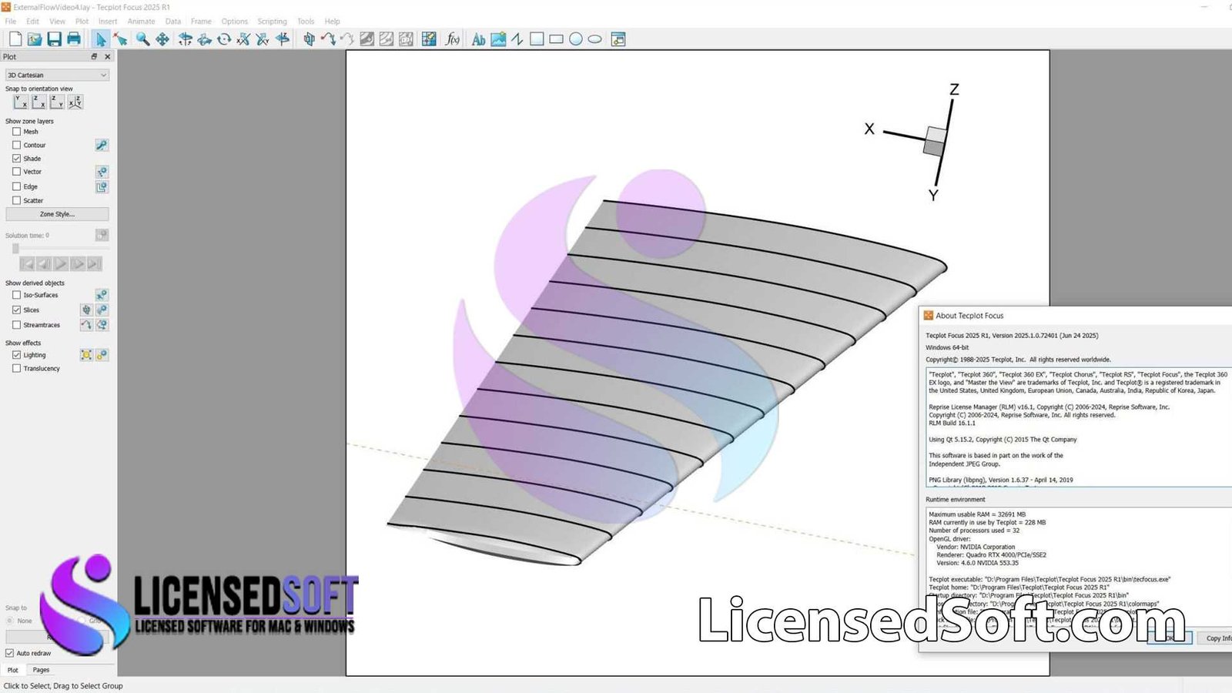
Task: Enable the Scatter zone layer
Action: (16, 200)
